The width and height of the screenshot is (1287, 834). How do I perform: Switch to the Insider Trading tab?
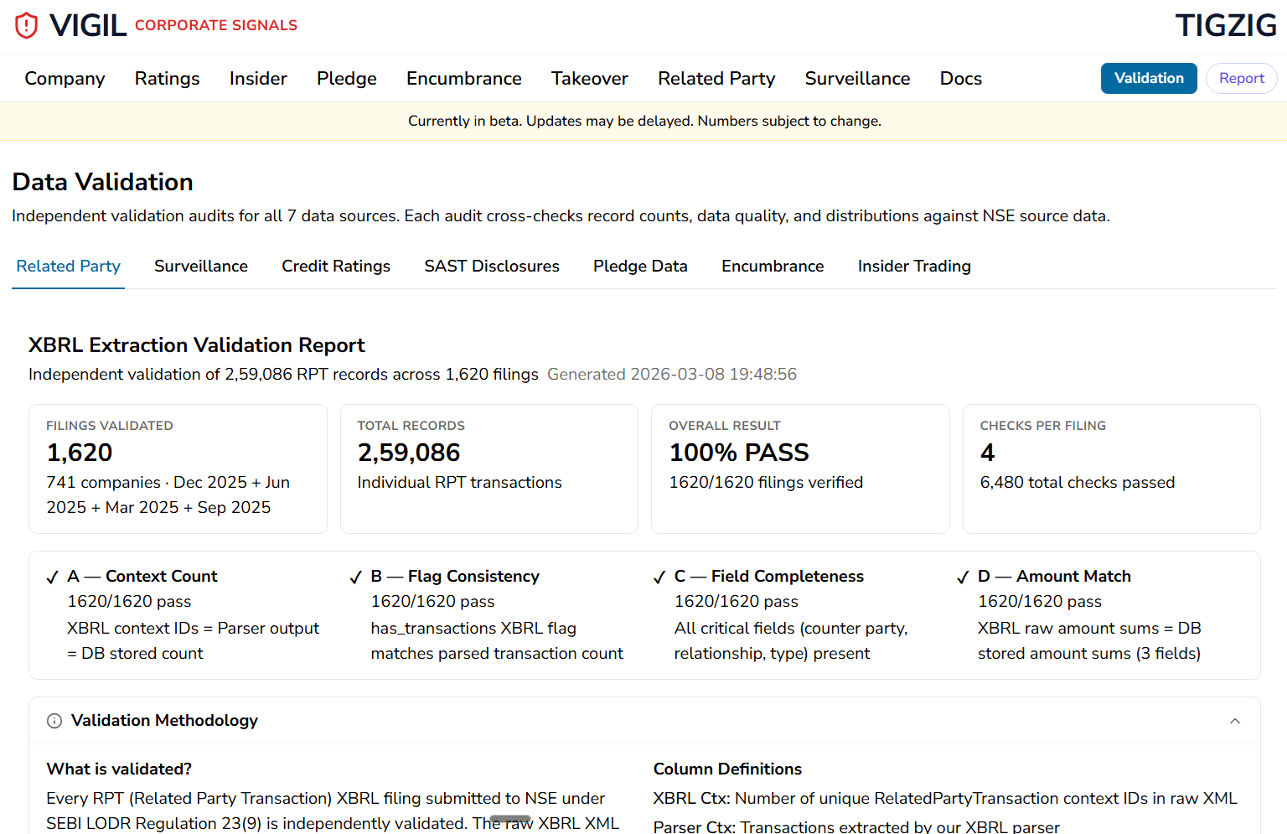tap(914, 267)
